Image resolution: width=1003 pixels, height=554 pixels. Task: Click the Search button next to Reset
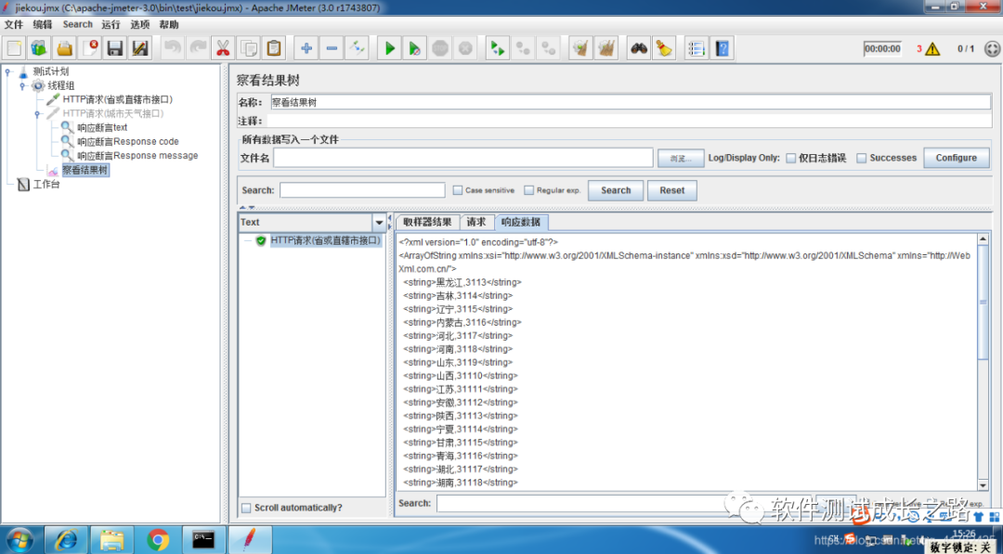tap(616, 190)
